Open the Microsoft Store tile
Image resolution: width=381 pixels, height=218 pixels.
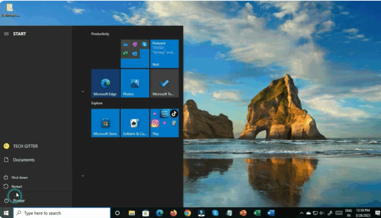pyautogui.click(x=105, y=123)
